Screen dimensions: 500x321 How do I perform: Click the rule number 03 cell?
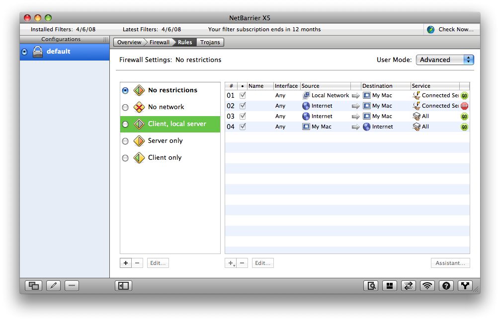point(231,117)
